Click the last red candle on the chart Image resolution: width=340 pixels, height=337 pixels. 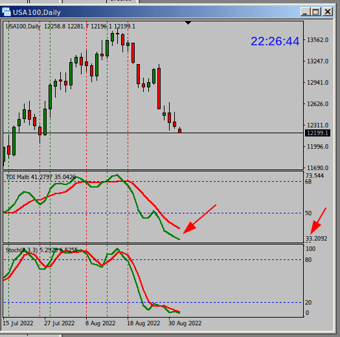[x=179, y=130]
